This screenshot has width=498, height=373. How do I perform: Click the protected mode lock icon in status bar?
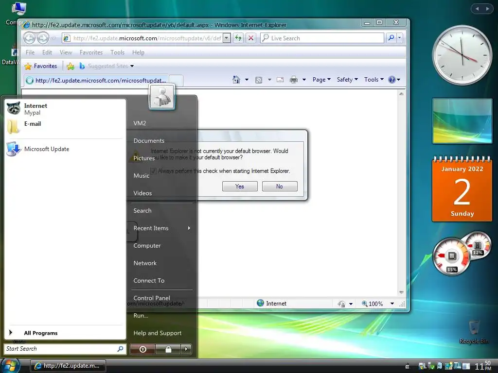pyautogui.click(x=341, y=304)
